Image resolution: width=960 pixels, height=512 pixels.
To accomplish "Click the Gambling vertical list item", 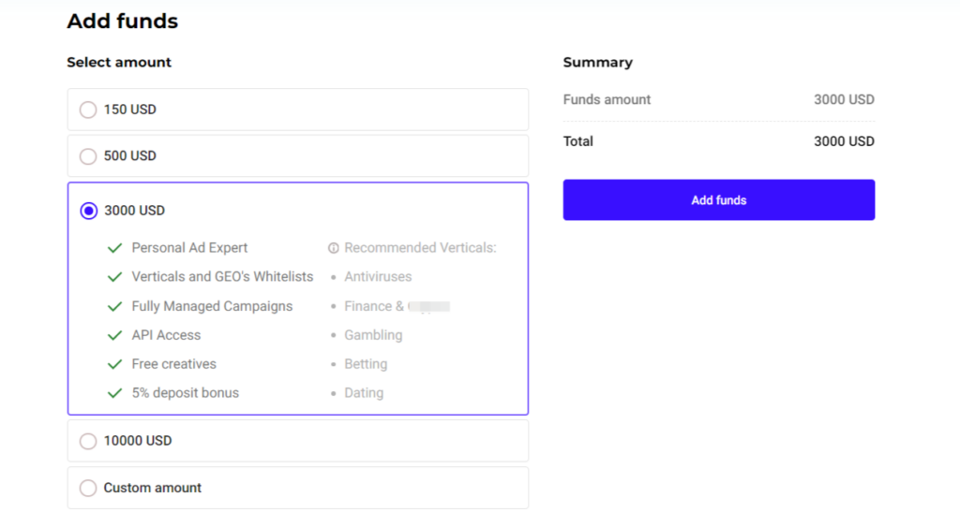I will click(x=373, y=335).
